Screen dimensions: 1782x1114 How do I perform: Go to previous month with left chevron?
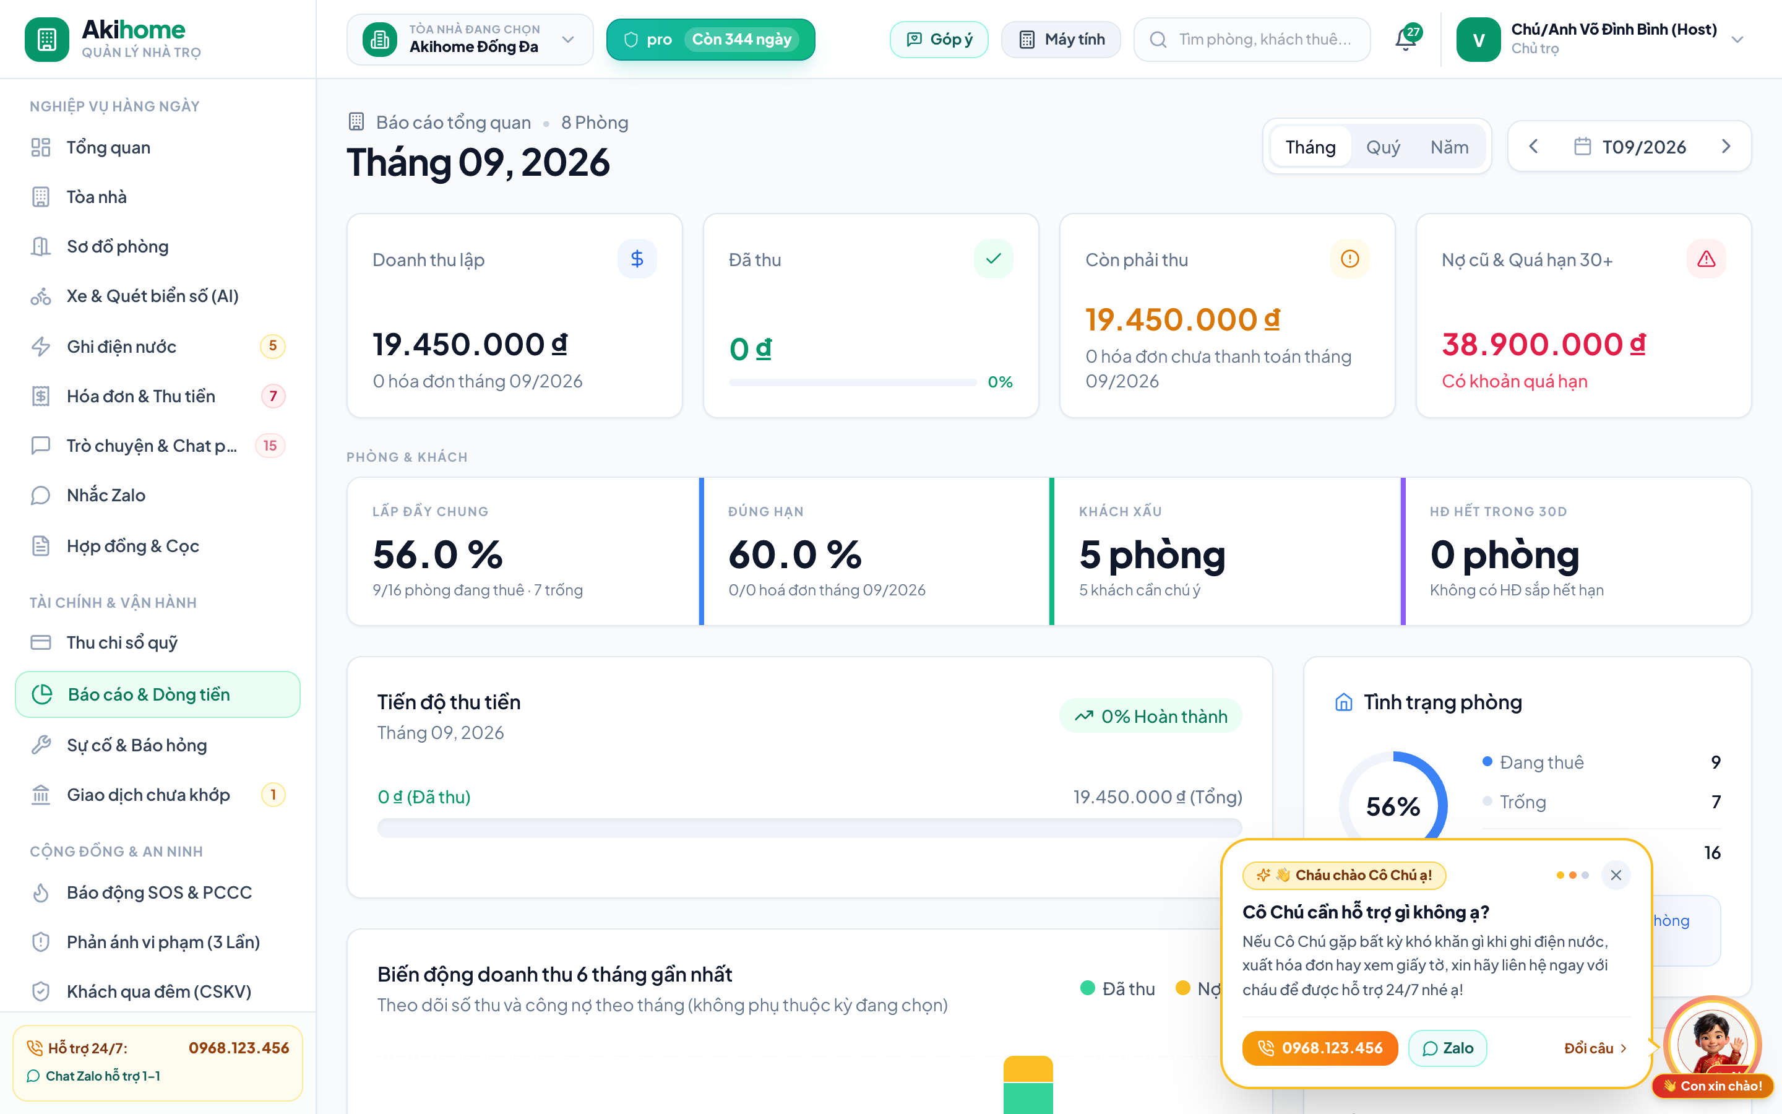click(1534, 147)
